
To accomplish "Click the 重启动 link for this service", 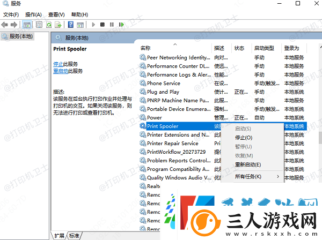I will [61, 71].
